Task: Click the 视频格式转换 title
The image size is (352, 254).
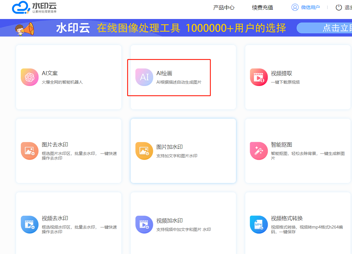Action: point(287,218)
